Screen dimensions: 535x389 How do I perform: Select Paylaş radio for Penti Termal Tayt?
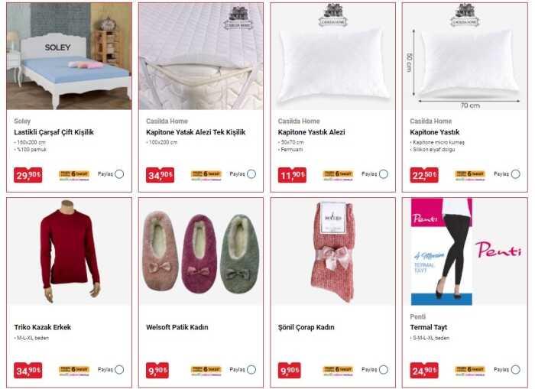(516, 370)
